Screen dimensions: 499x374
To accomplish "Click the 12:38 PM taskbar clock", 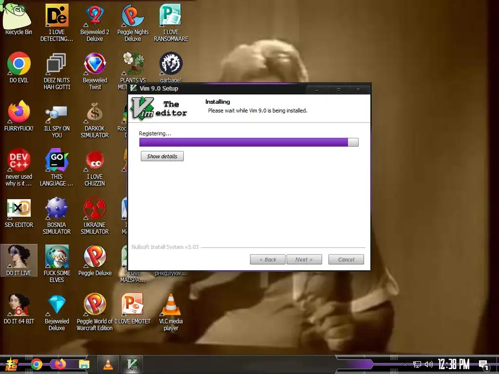I will (x=454, y=364).
